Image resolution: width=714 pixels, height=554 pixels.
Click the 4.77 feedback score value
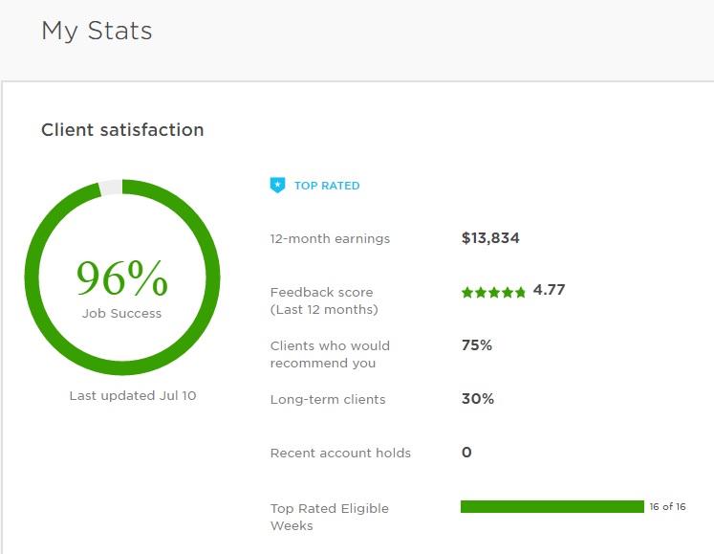549,290
